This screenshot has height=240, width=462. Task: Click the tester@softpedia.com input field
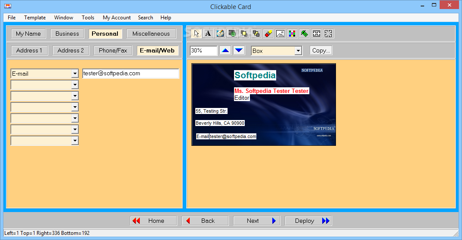[130, 73]
